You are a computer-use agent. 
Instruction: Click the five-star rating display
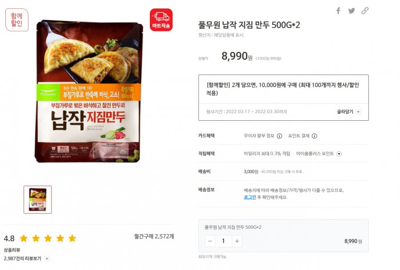(48, 238)
